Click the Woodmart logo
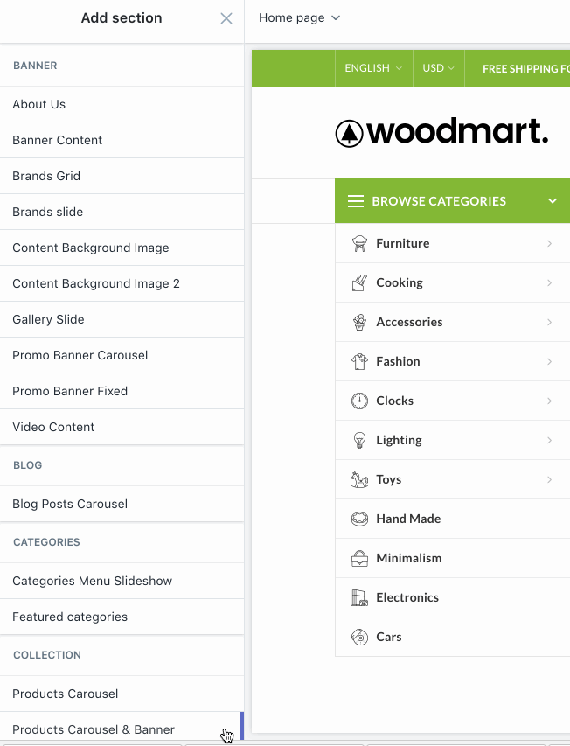 click(441, 132)
